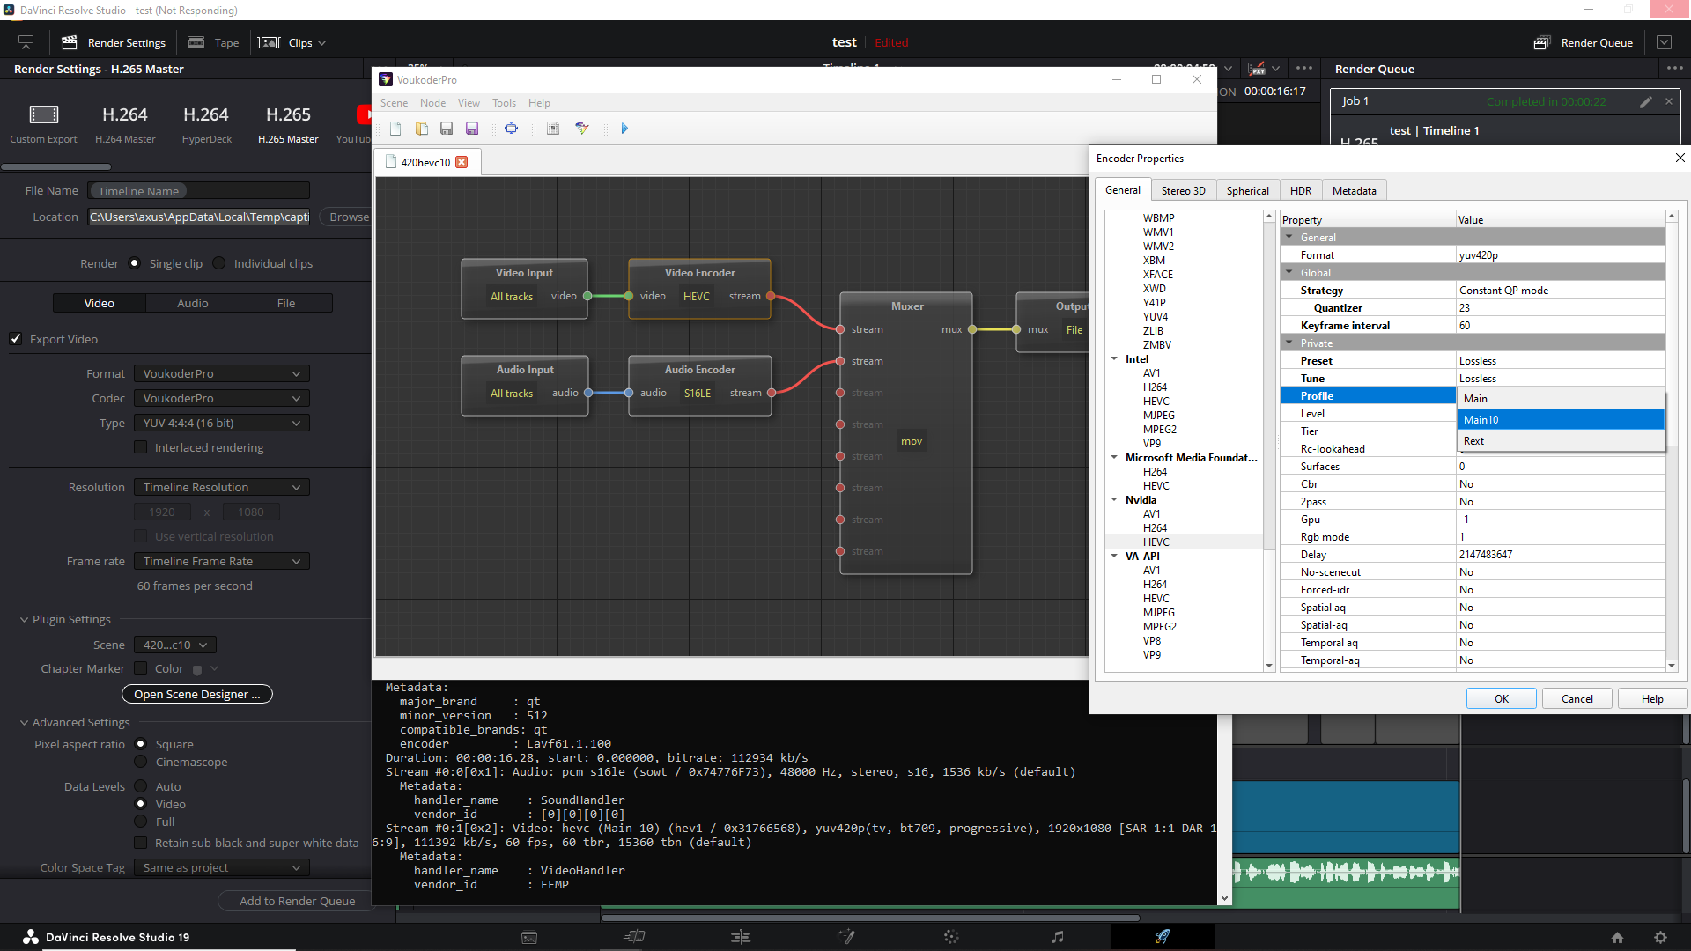Click the OK button in Encoder Properties
Screen dimensions: 1691x951
[1501, 698]
